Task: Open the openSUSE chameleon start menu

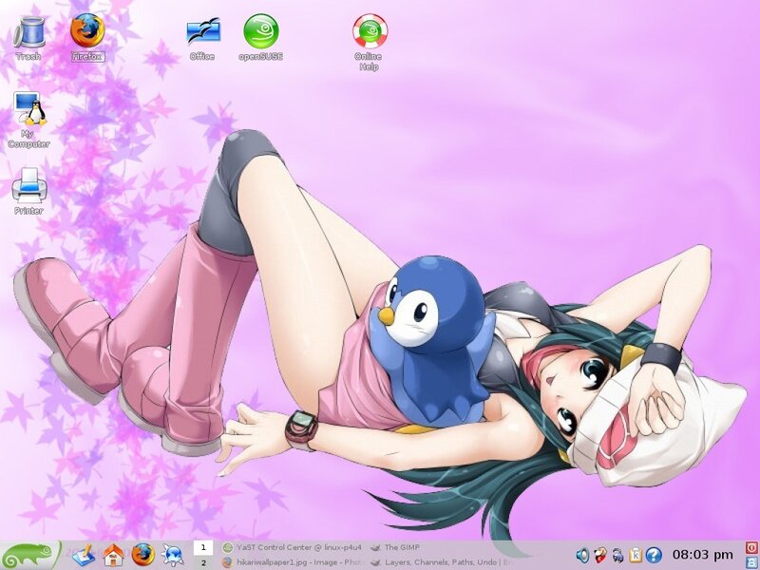Action: [30, 556]
